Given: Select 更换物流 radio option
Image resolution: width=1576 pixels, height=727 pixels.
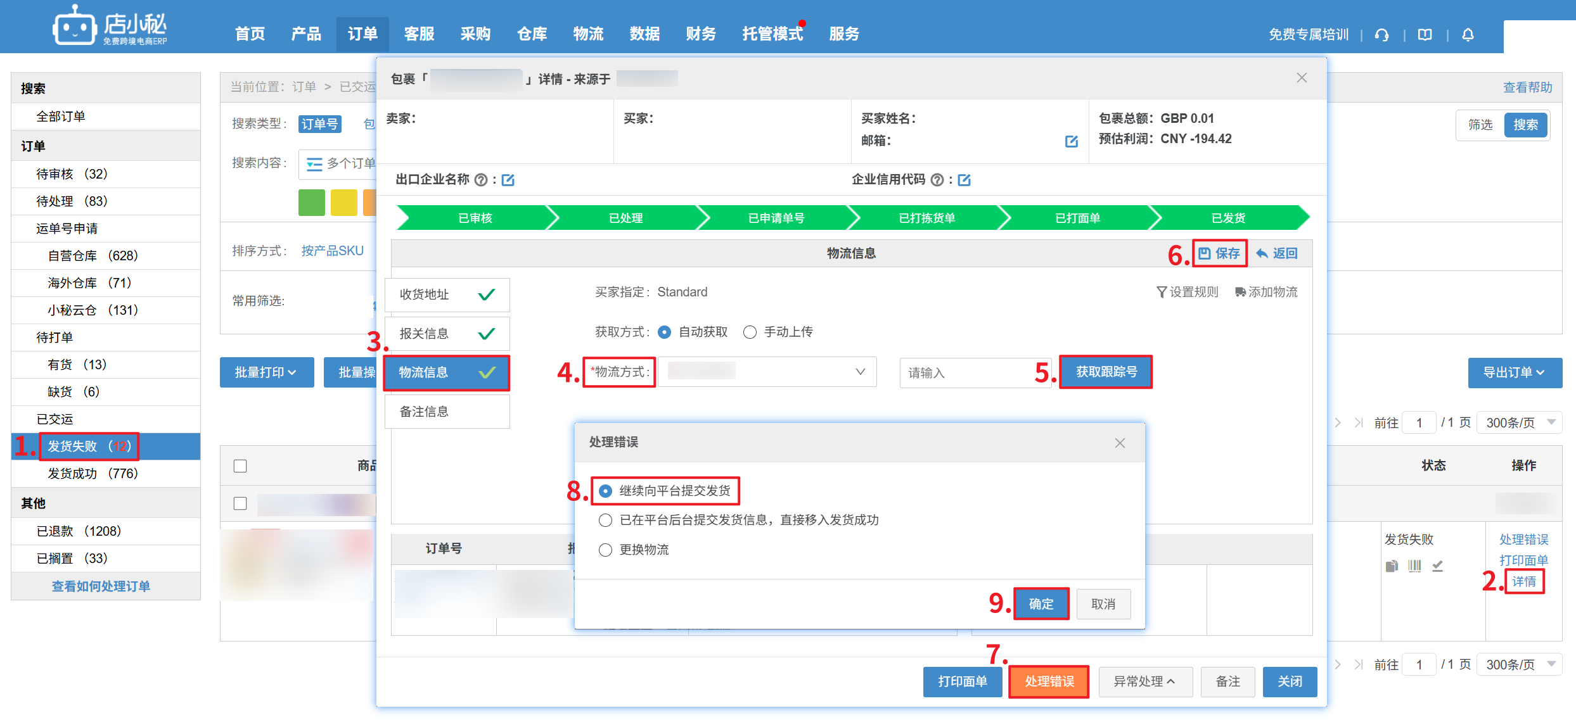Looking at the screenshot, I should coord(606,550).
